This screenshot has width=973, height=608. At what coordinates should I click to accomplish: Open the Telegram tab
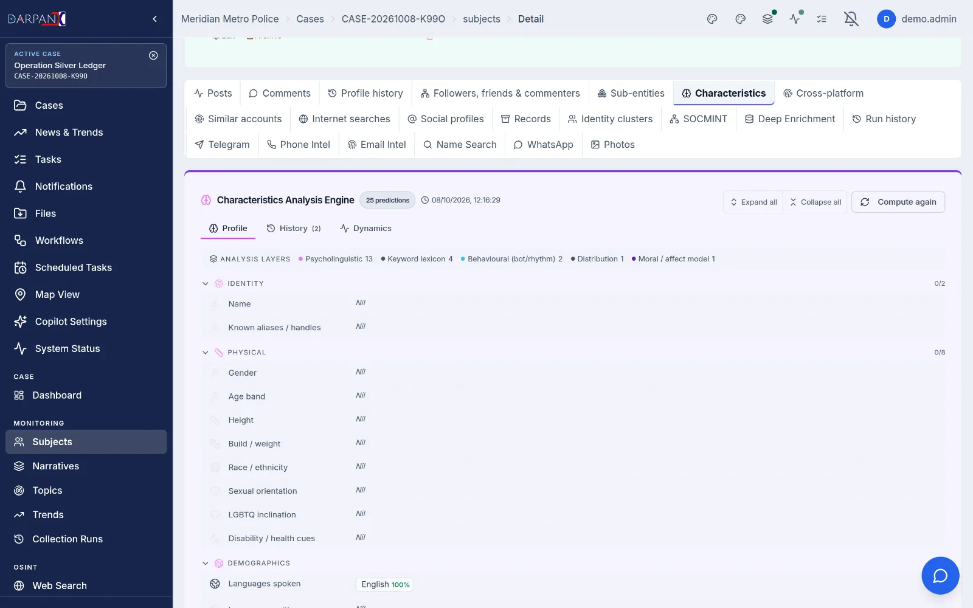(x=222, y=144)
